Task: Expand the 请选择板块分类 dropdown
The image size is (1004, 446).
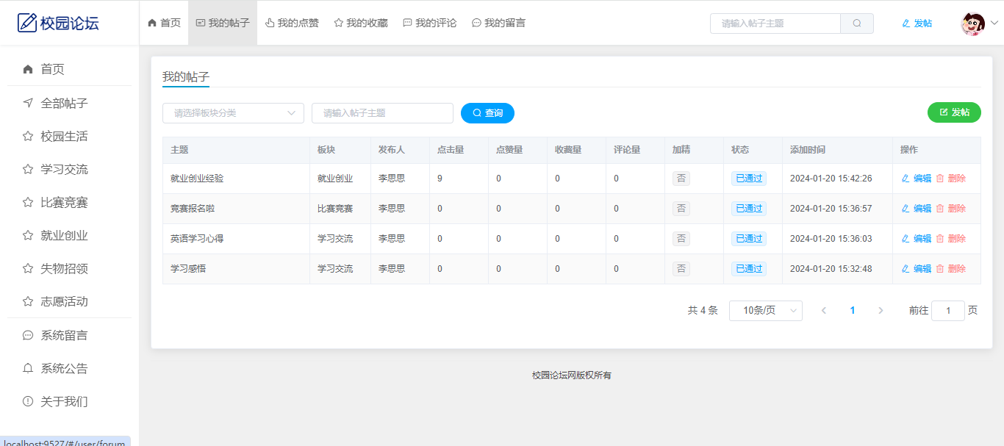Action: pyautogui.click(x=233, y=113)
